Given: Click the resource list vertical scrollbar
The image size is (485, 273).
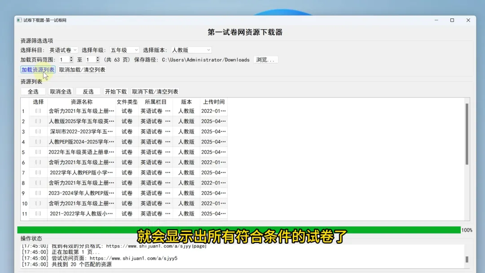Looking at the screenshot, I should click(x=467, y=134).
